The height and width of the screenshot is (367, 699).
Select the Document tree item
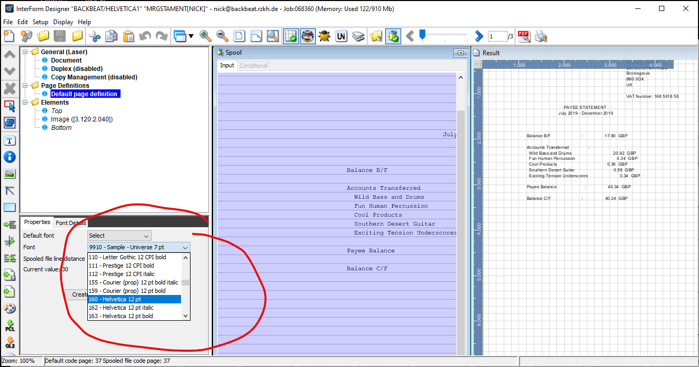(66, 60)
